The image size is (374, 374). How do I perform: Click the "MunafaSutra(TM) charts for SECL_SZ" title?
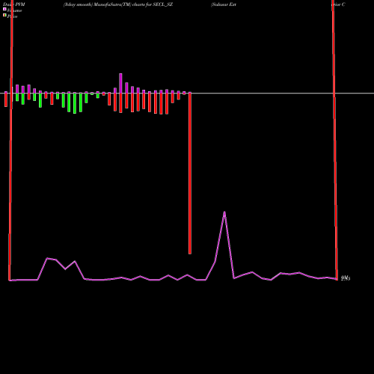pos(133,4)
